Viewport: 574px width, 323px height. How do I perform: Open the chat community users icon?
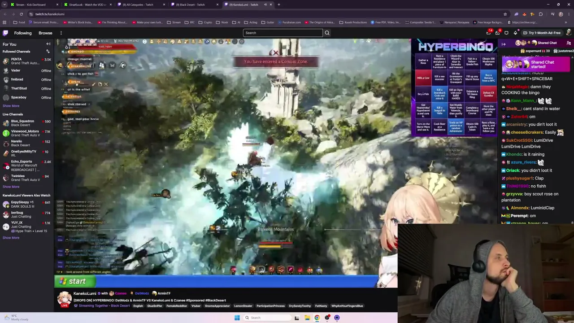569,43
